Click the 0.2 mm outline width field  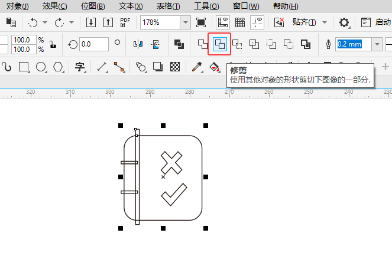click(354, 44)
